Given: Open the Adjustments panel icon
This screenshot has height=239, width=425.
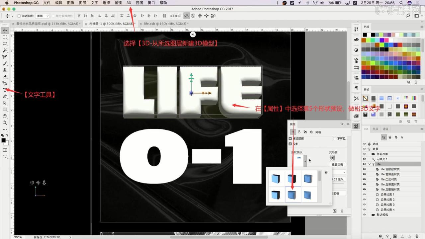Looking at the screenshot, I should click(356, 50).
